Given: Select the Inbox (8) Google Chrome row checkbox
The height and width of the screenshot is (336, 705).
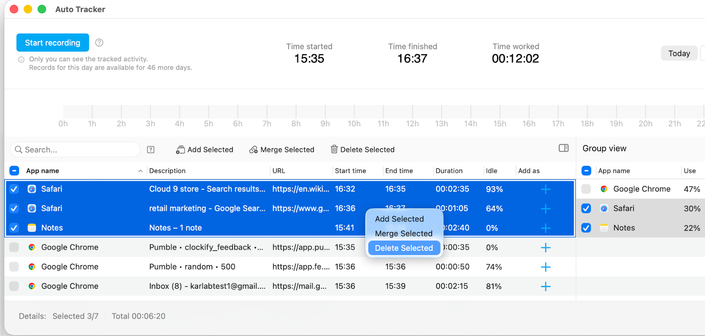Looking at the screenshot, I should [14, 286].
